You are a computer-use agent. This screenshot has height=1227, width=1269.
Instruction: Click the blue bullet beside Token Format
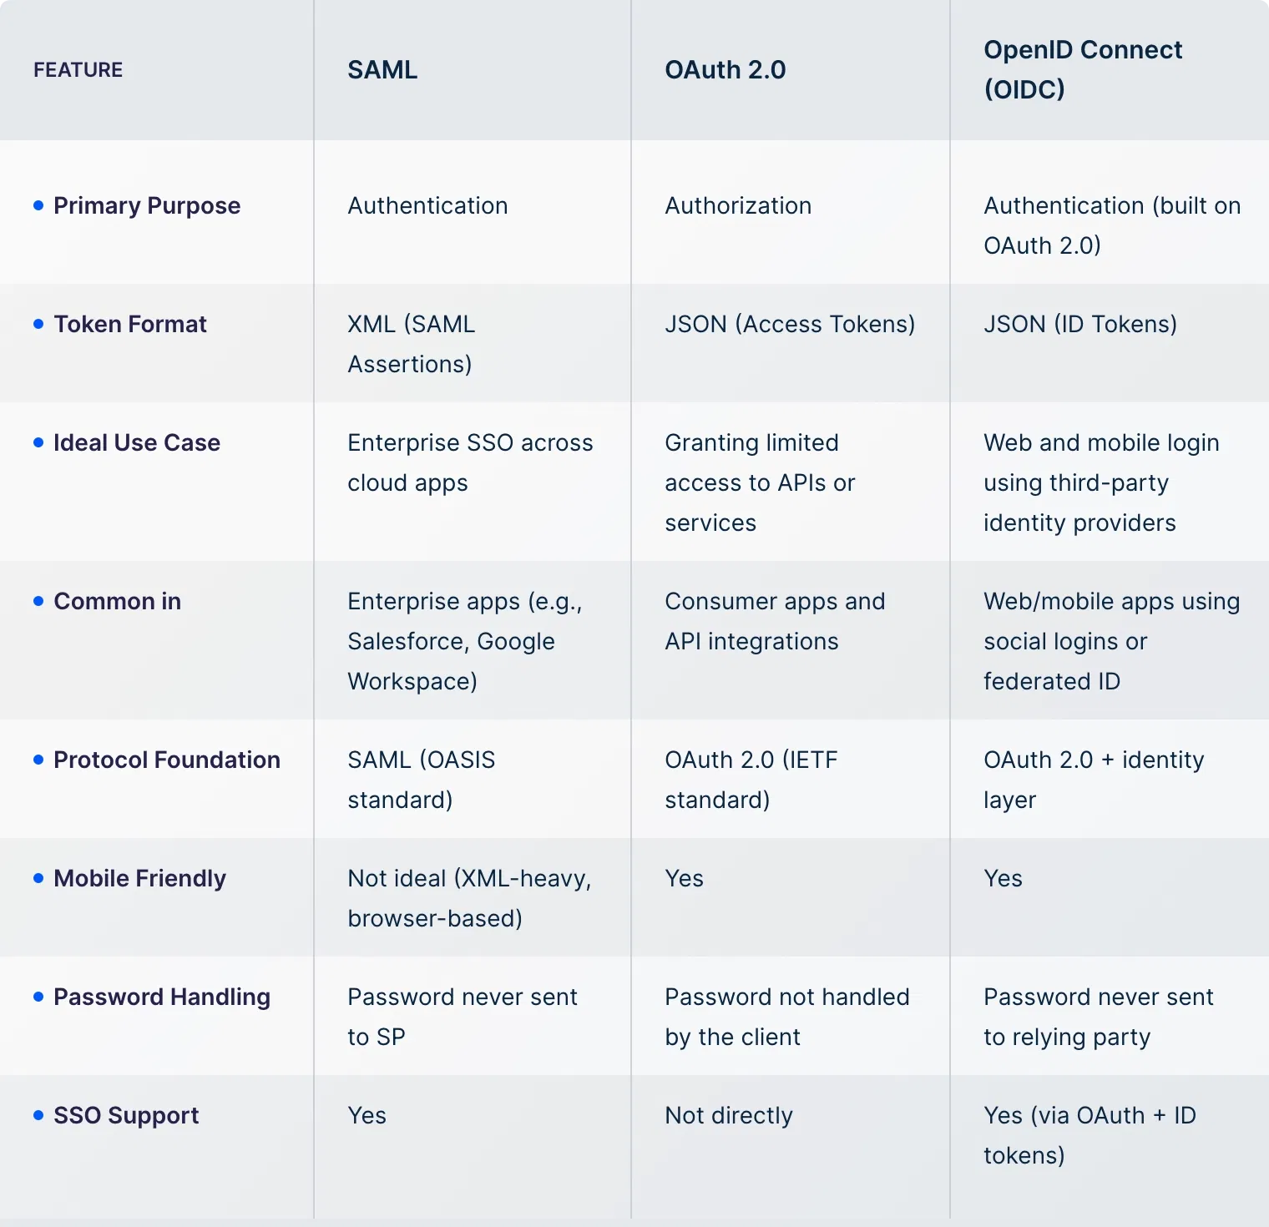(x=38, y=324)
